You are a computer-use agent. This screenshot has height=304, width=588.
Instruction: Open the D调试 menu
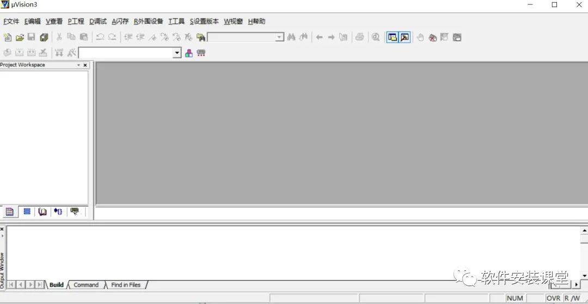(98, 21)
